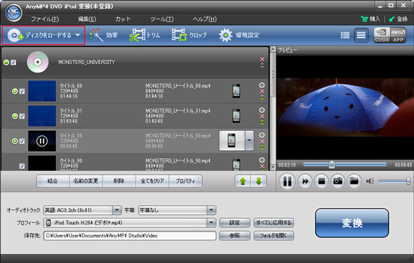The image size is (414, 263).
Task: Toggle checkbox for title 68
Action: 22,91
